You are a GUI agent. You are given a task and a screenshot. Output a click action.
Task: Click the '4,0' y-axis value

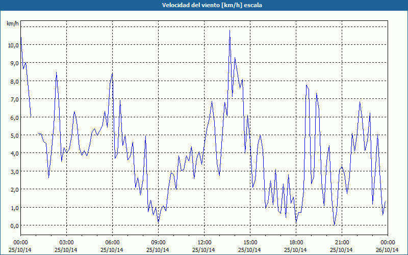[x=14, y=154]
